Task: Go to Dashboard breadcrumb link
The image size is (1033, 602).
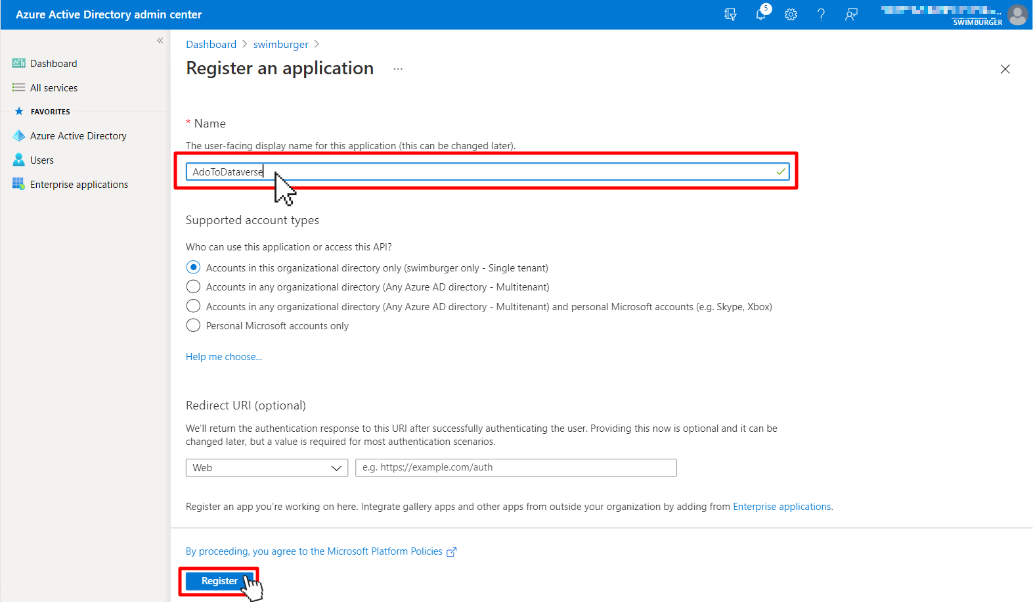Action: [x=211, y=44]
